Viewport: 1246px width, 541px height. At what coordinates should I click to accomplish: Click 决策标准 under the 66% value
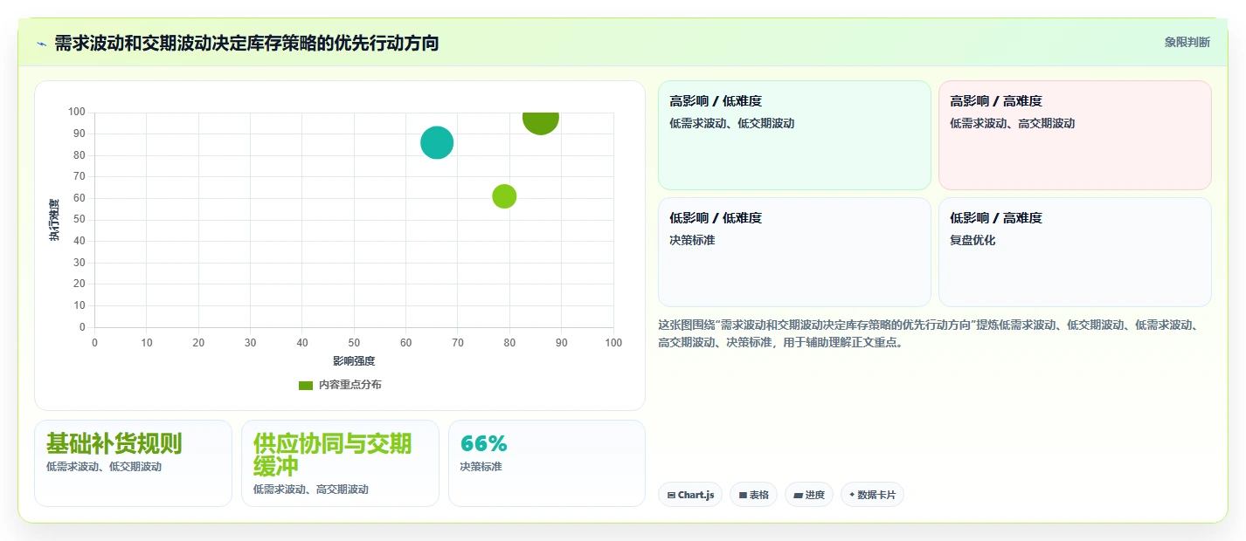click(x=481, y=467)
